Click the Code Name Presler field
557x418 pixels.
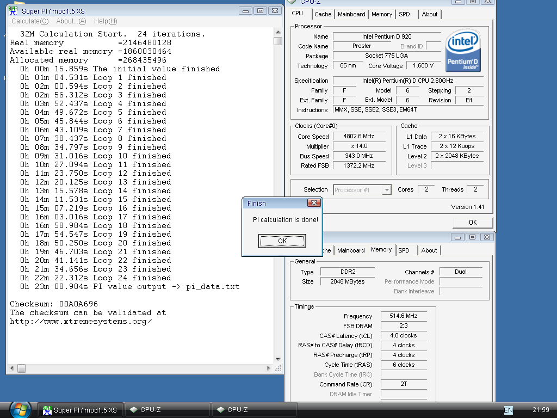(362, 46)
